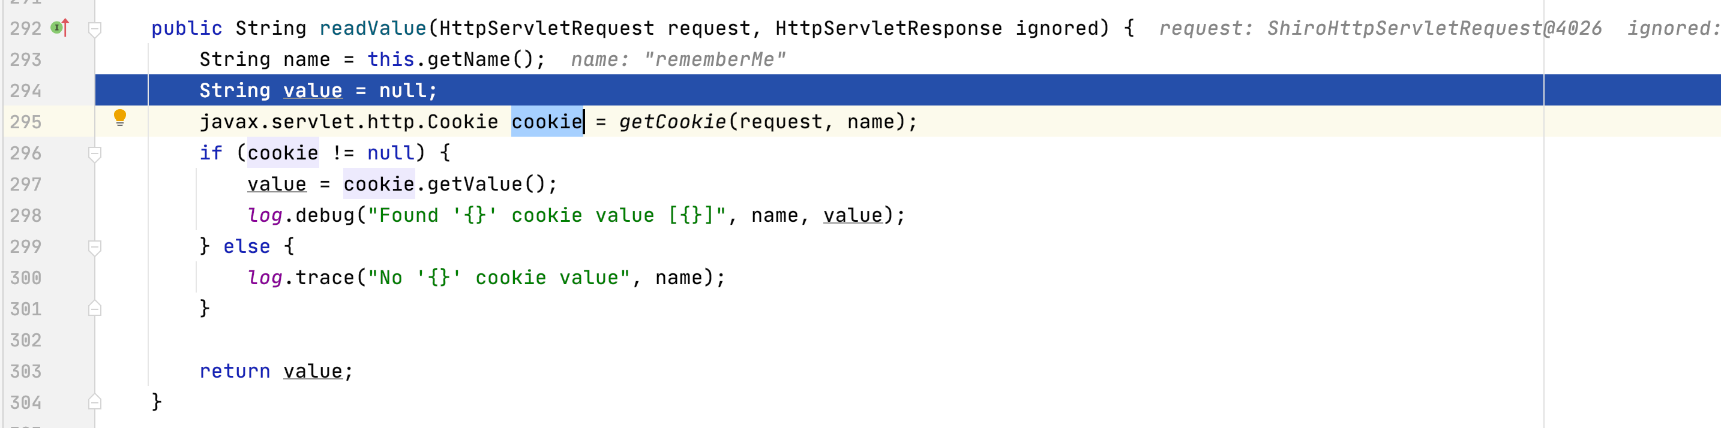
Task: Click method fold end marker on line 304
Action: tap(95, 402)
